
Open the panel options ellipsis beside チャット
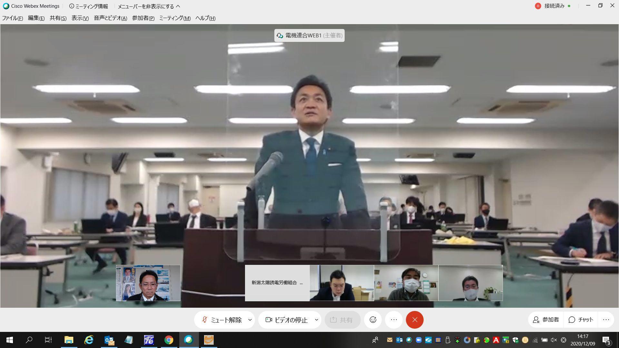[606, 320]
